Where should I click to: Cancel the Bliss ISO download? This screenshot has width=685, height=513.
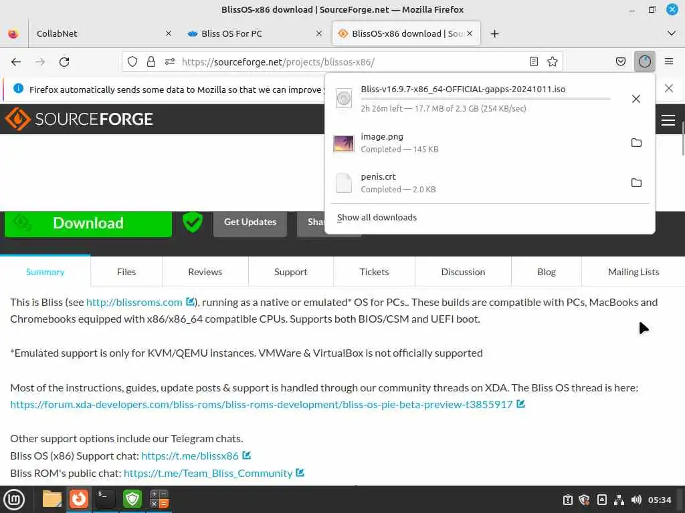pos(636,99)
